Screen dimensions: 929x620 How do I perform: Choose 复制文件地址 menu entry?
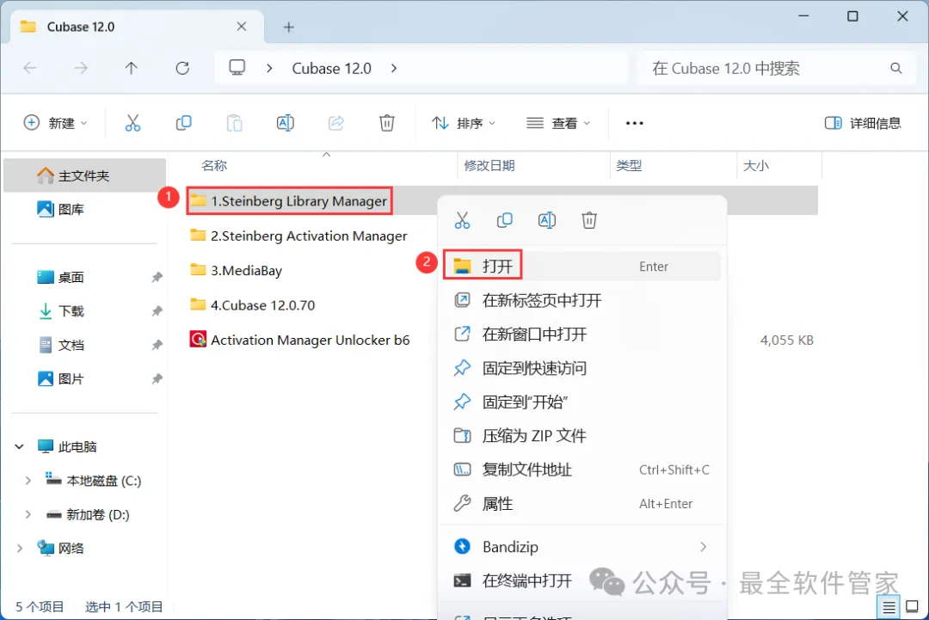[x=581, y=470]
